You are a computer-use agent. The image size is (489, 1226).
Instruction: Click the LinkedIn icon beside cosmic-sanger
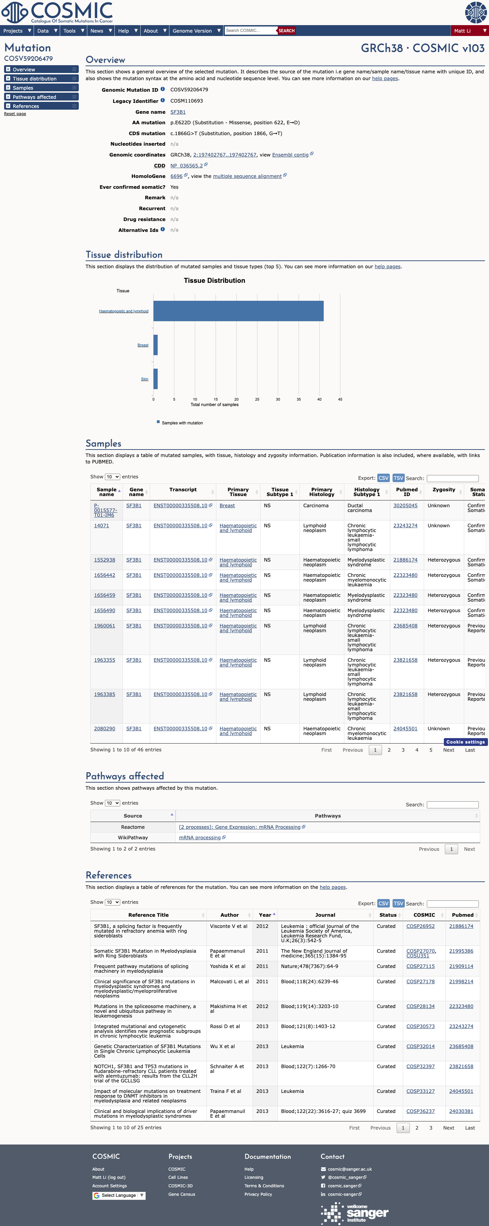click(323, 1194)
